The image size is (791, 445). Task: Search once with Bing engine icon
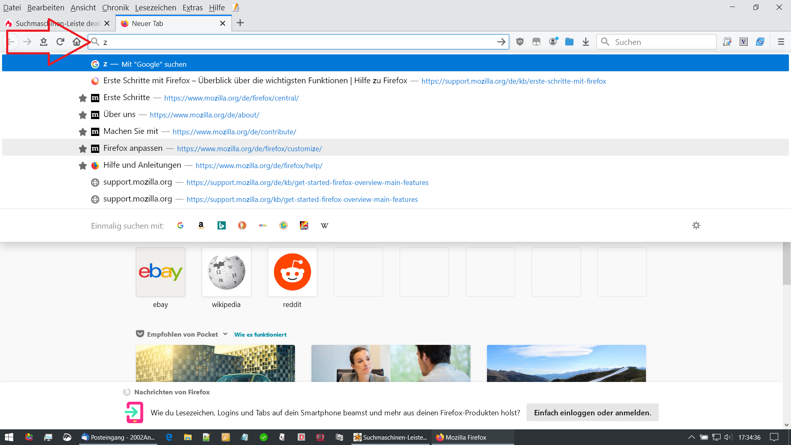pos(222,225)
